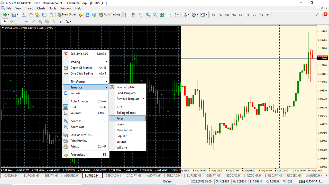Viewport: 329px width, 185px height.
Task: Open the Charts menu
Action: click(41, 8)
